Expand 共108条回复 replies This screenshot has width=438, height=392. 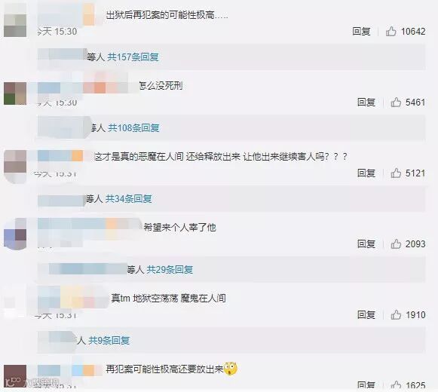pos(133,128)
